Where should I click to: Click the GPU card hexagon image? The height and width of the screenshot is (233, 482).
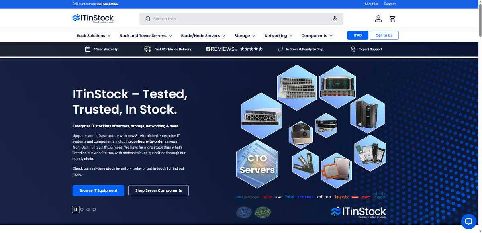(301, 134)
